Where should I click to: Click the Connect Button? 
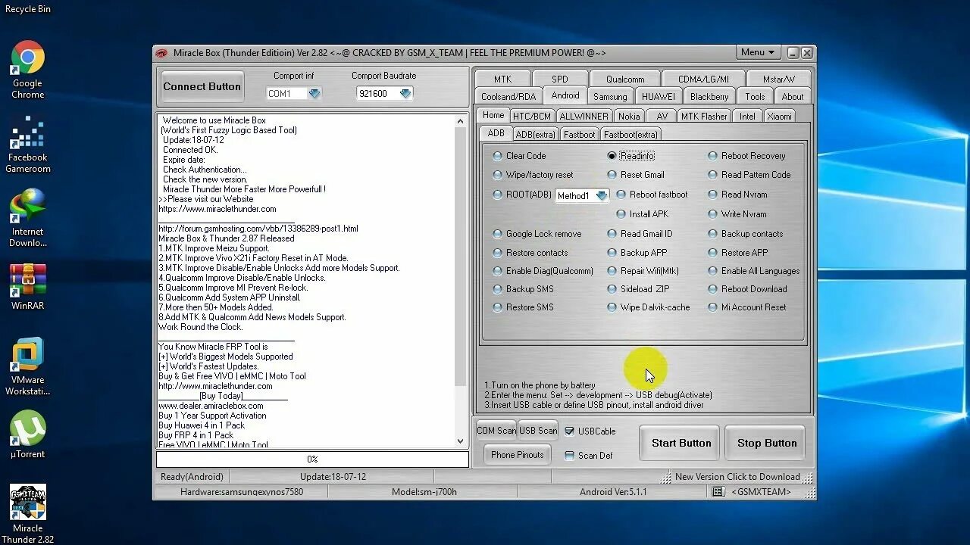click(202, 87)
